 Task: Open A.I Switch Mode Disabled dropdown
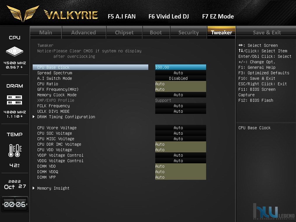(180, 78)
